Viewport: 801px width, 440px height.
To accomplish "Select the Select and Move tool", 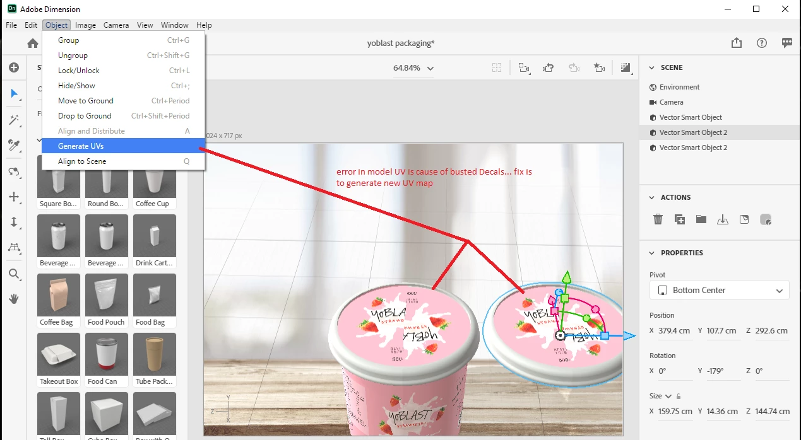I will click(14, 93).
